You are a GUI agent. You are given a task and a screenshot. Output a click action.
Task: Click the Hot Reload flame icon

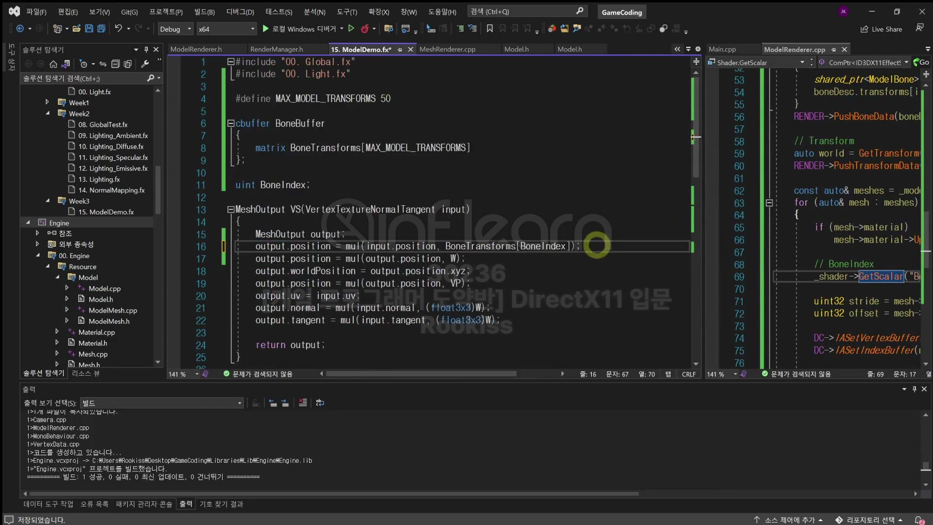click(365, 29)
